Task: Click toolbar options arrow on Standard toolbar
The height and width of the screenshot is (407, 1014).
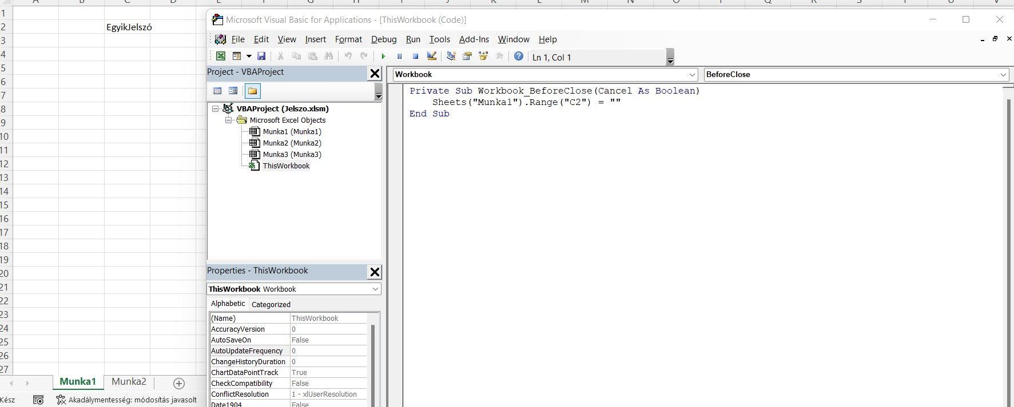Action: tap(670, 57)
